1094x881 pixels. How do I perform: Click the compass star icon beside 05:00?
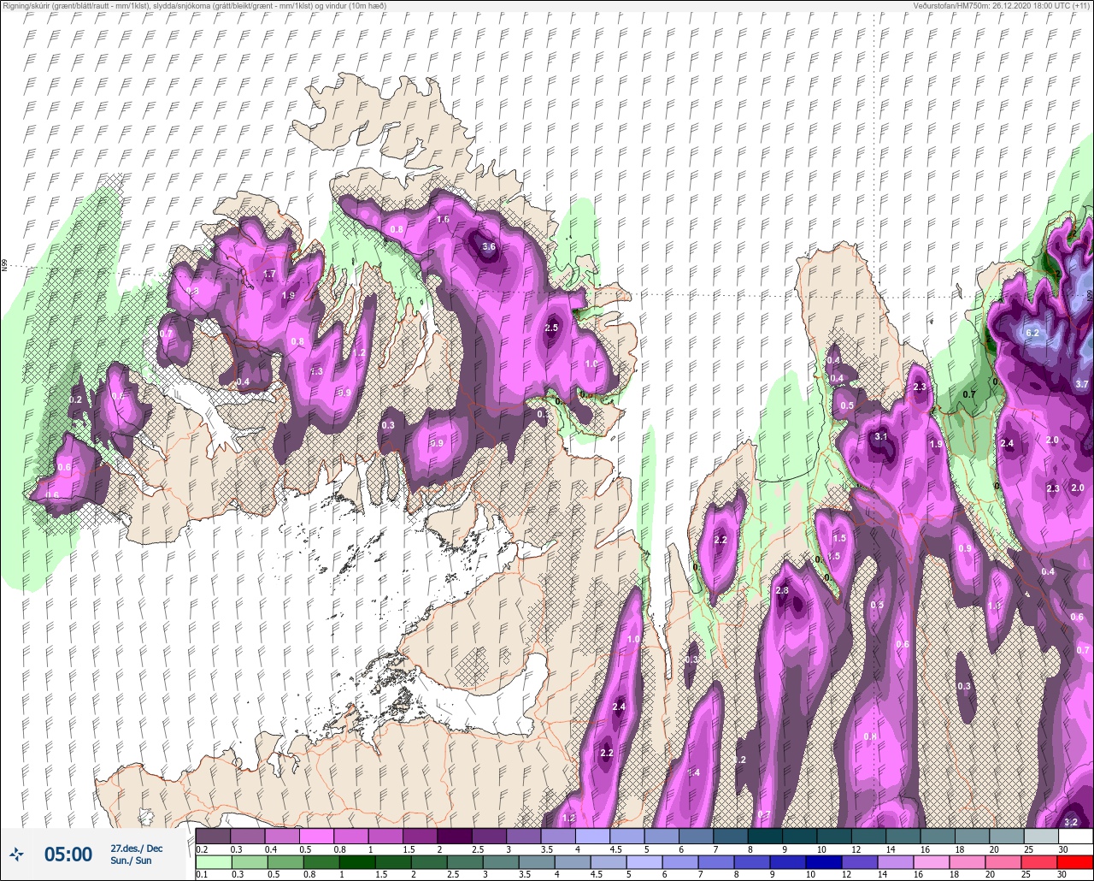point(16,854)
